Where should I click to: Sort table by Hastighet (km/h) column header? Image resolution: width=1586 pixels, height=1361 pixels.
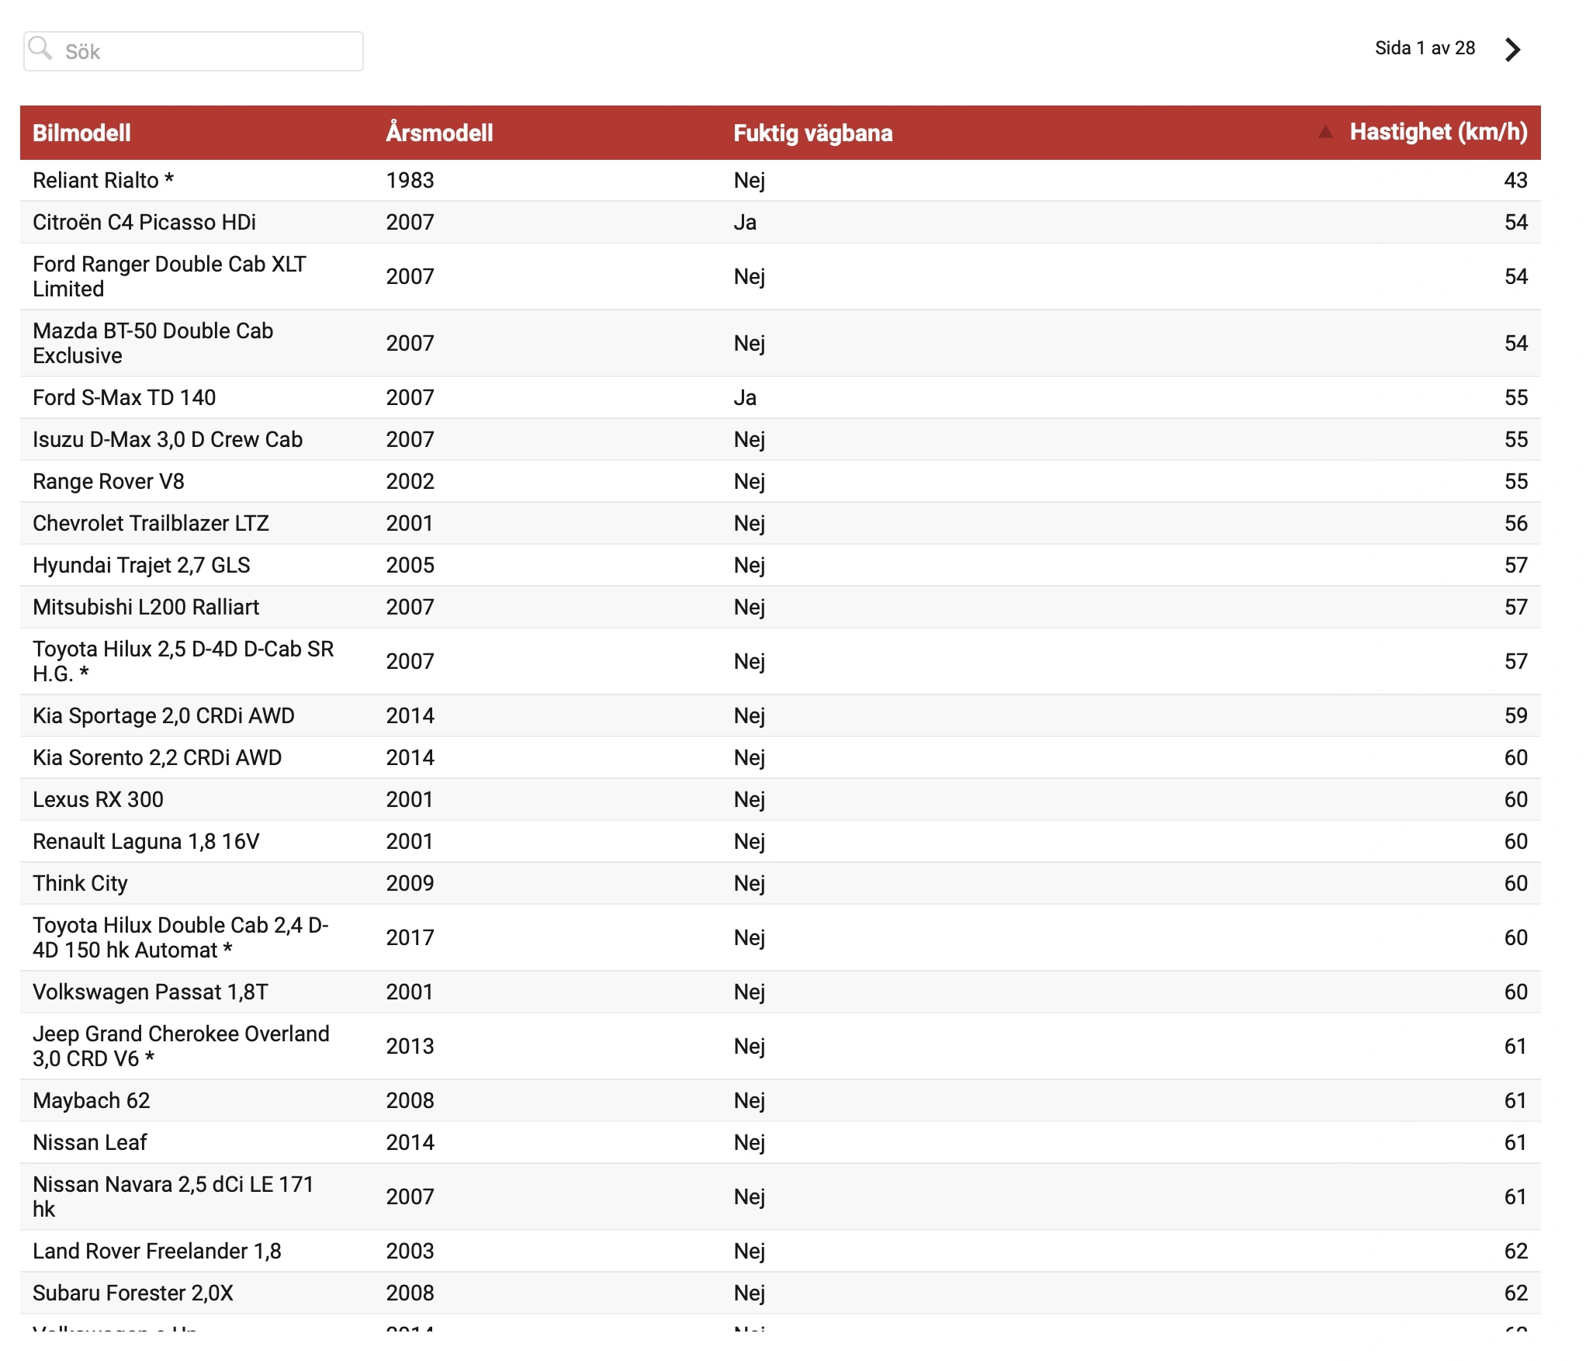[1439, 133]
